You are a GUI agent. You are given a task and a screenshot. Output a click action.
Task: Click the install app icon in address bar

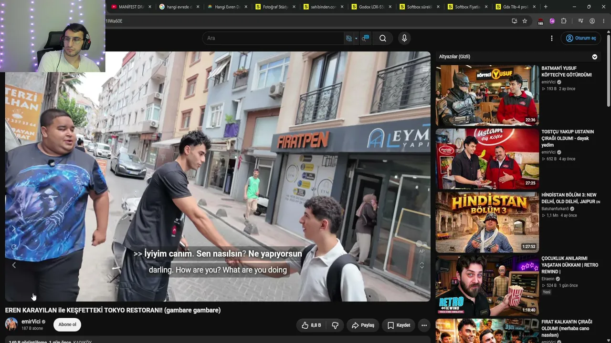click(514, 21)
